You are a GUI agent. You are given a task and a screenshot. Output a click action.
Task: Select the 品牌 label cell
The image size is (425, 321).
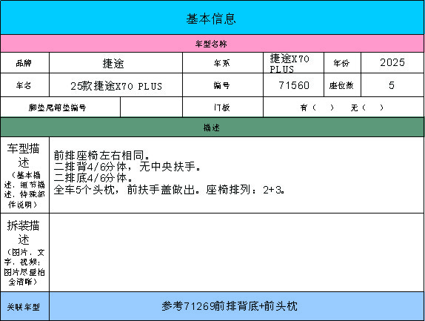tap(24, 63)
